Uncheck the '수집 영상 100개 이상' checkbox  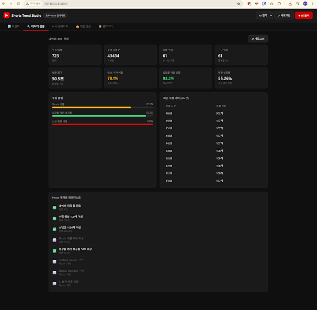(x=54, y=218)
